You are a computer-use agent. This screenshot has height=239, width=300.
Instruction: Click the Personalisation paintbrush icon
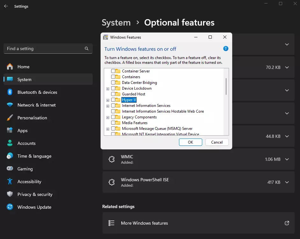coord(10,118)
